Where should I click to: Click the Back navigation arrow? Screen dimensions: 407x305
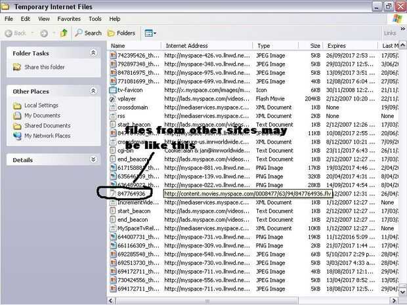[x=9, y=33]
